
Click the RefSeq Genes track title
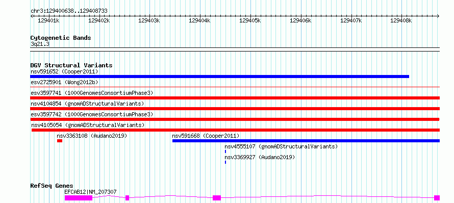(52, 186)
